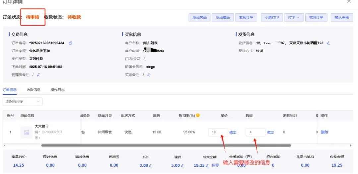The width and height of the screenshot is (358, 174).
Task: Confirm the quantity with 确定 link
Action: 270,132
